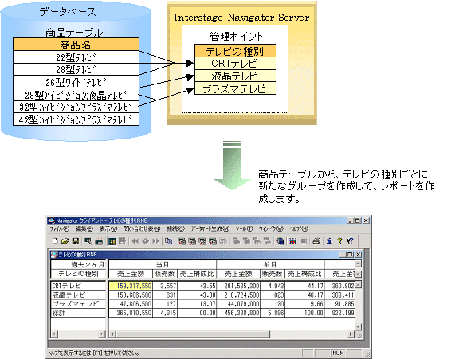The image size is (451, 359).
Task: Click the double right arrow forward icon
Action: click(x=155, y=241)
